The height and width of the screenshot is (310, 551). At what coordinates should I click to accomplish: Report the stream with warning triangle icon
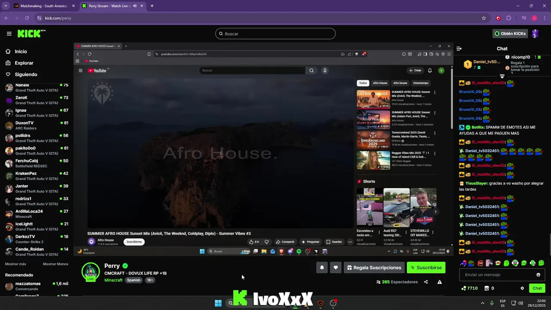440,282
